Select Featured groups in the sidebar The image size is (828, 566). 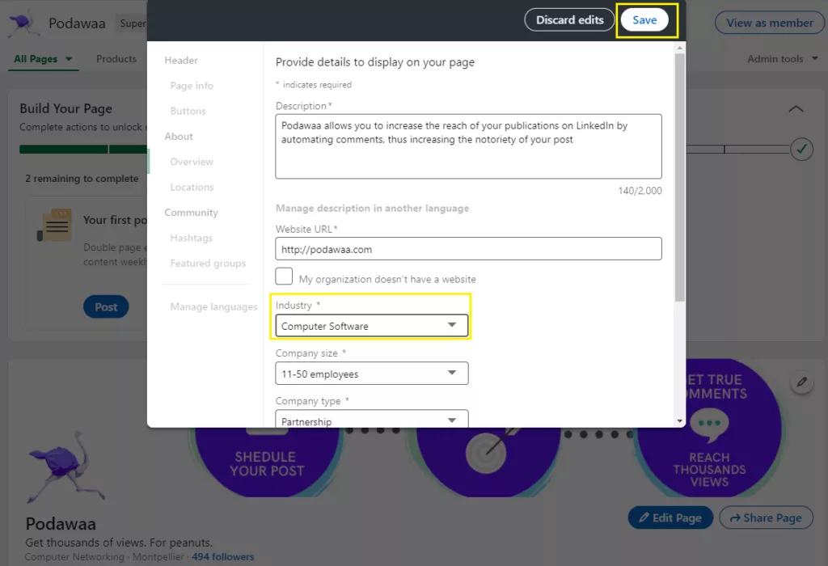pyautogui.click(x=208, y=263)
